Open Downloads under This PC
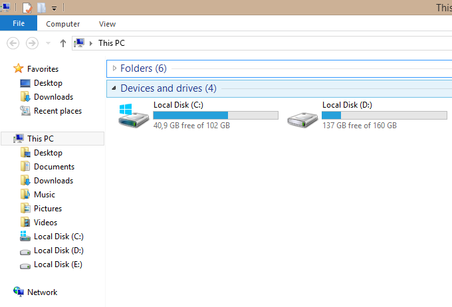This screenshot has width=452, height=307. point(53,181)
